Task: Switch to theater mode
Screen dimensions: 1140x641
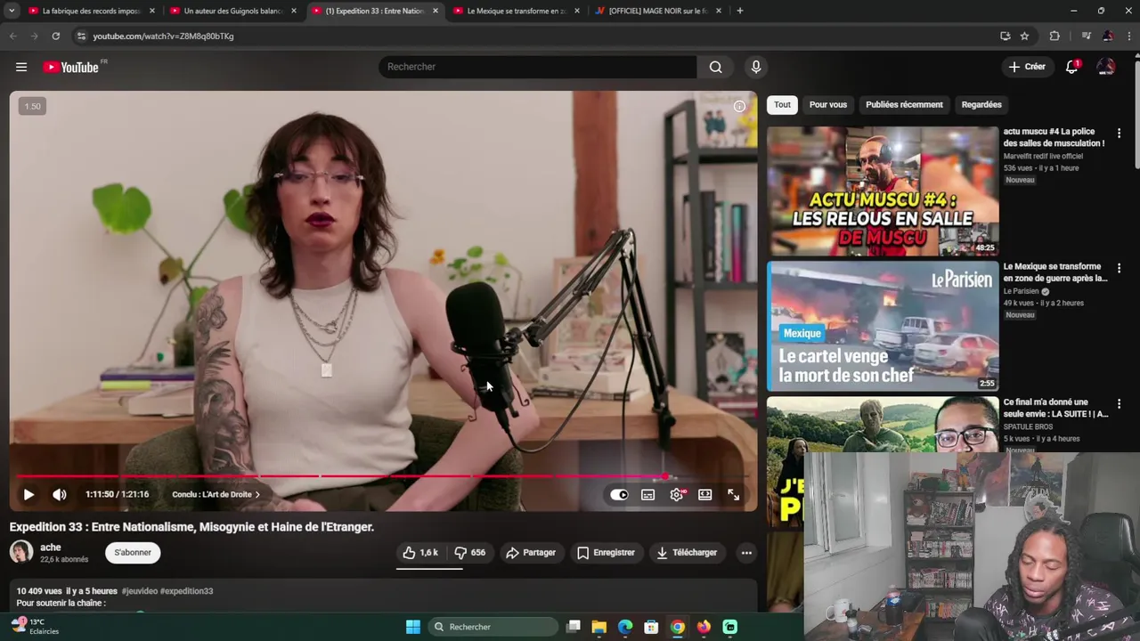Action: point(704,494)
